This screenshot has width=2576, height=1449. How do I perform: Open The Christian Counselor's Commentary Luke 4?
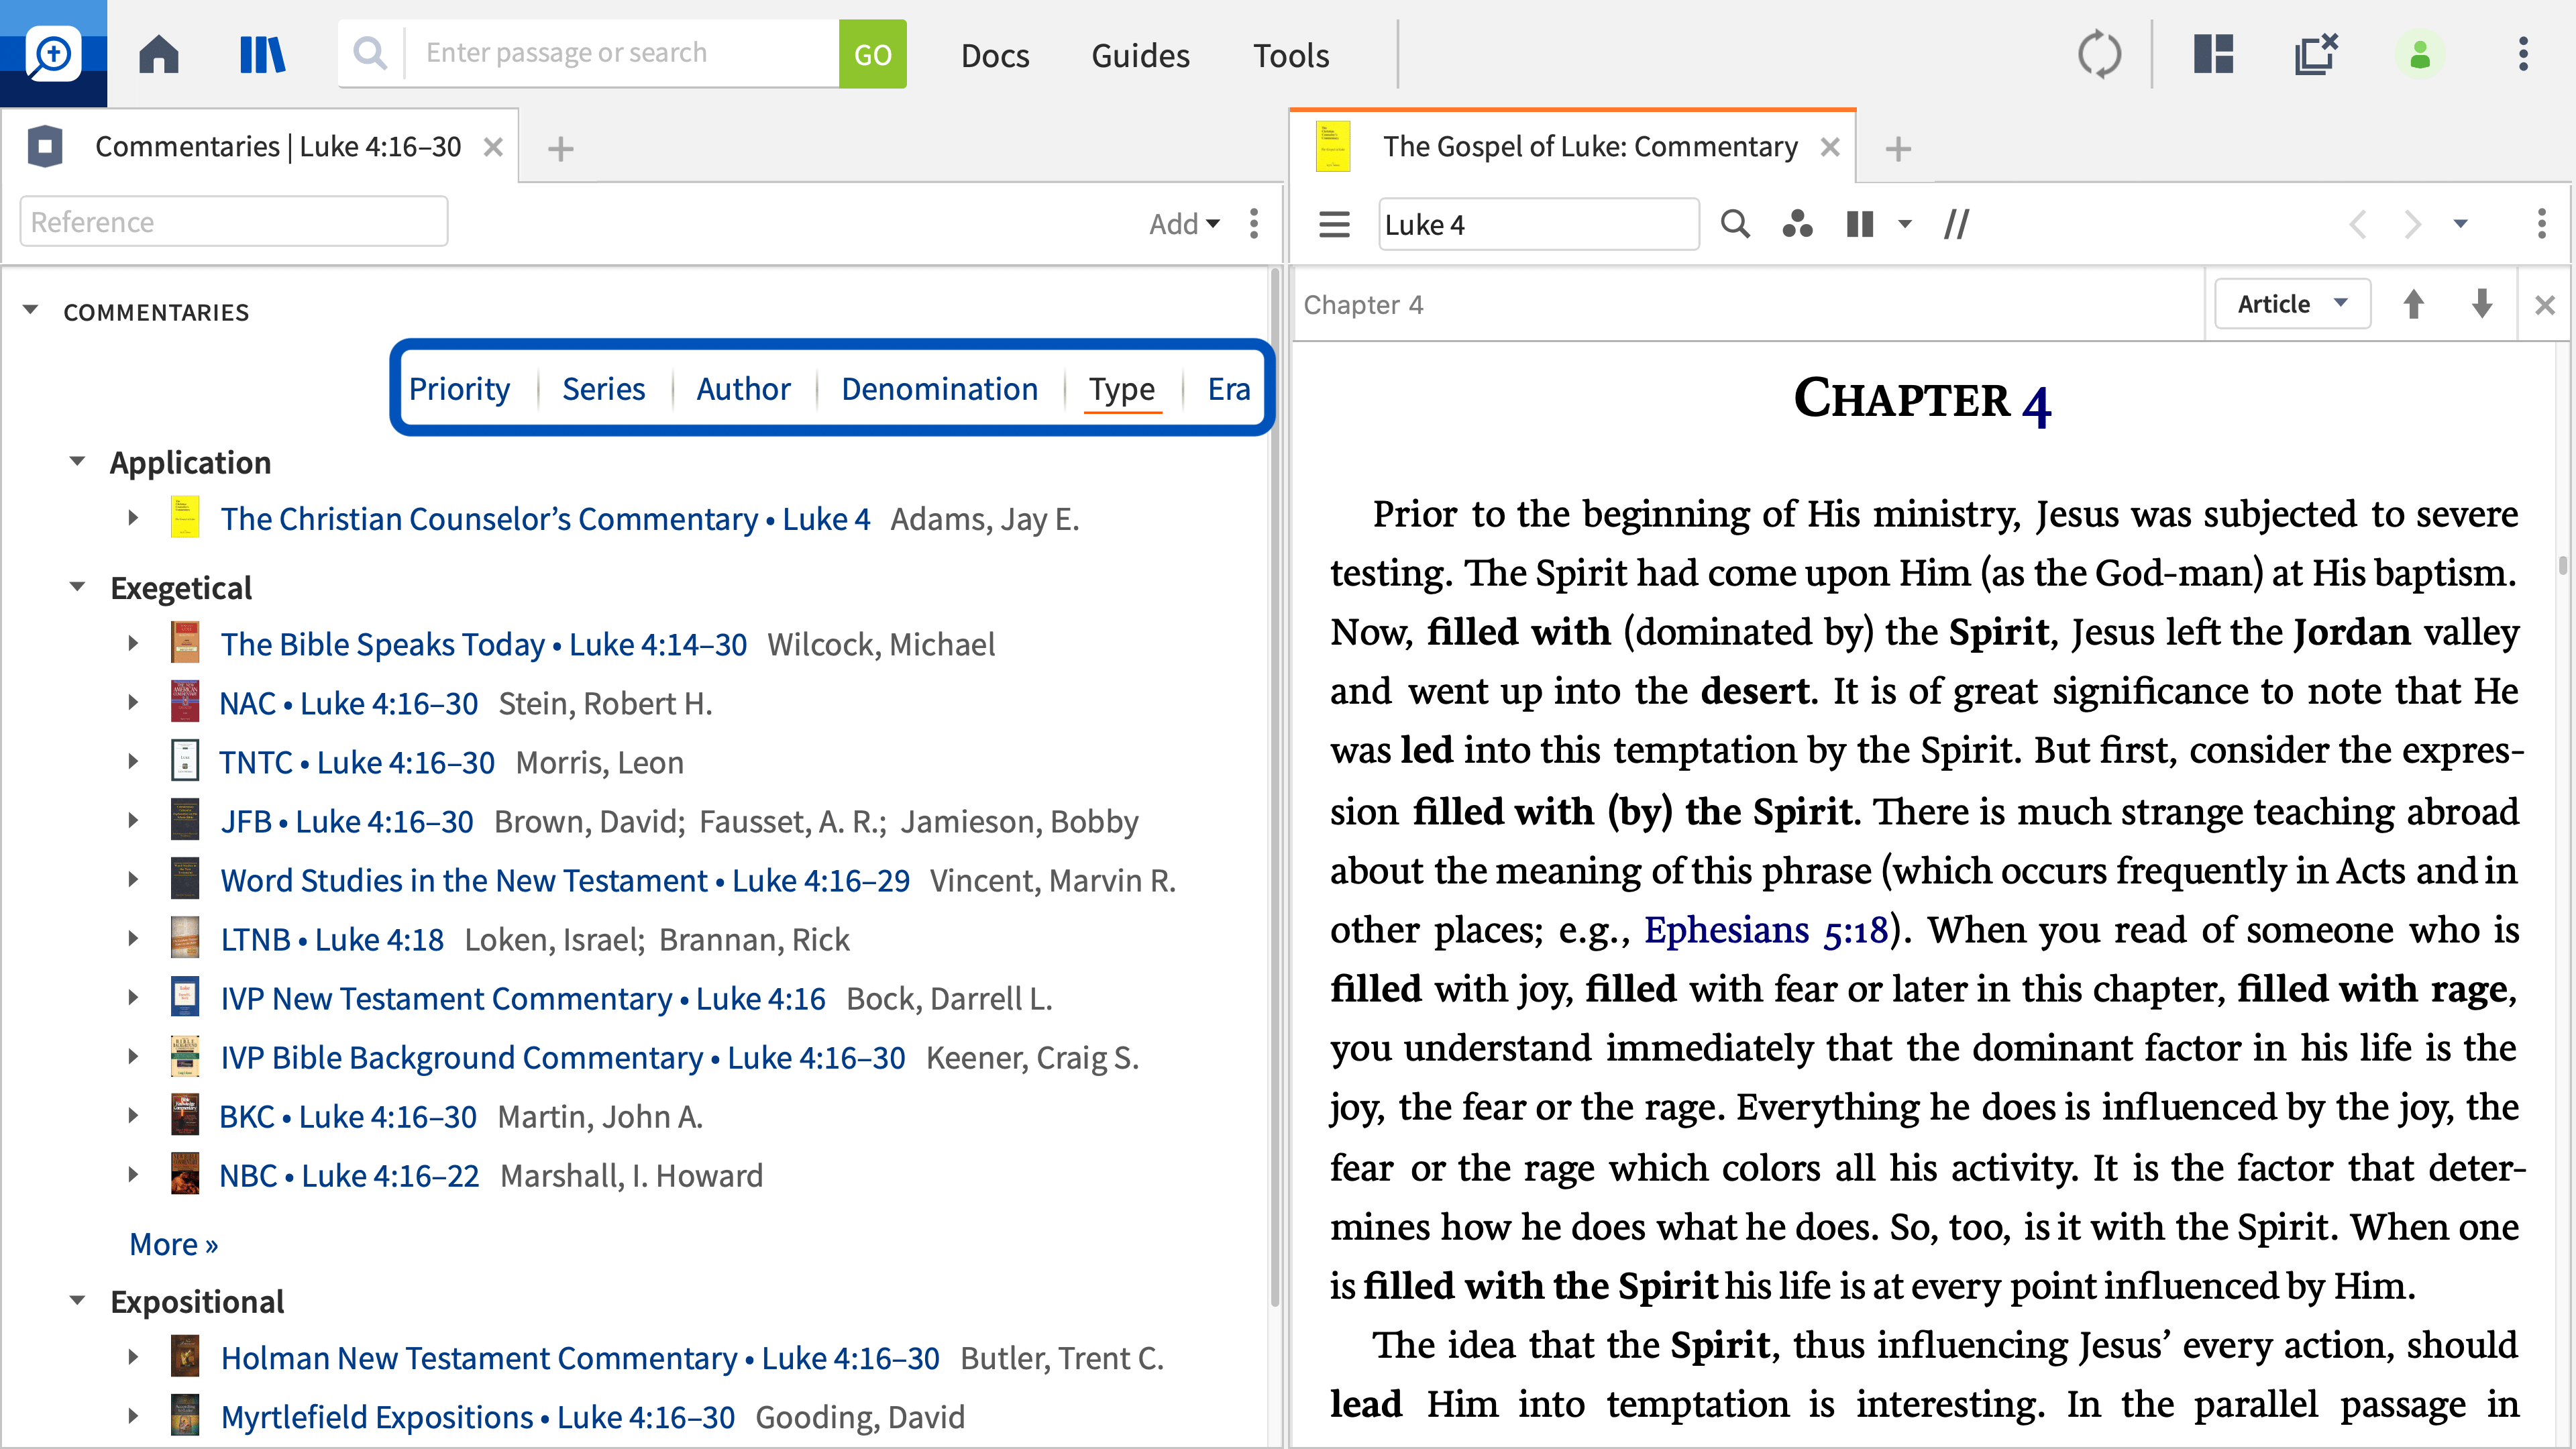pos(545,518)
